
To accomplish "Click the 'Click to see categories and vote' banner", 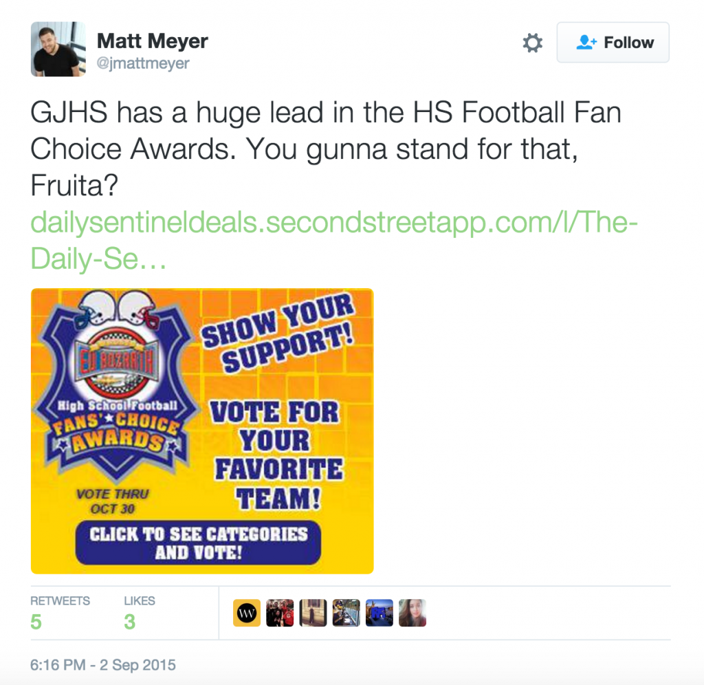I will (x=198, y=543).
